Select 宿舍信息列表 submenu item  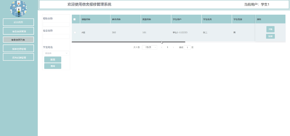[x=19, y=40]
